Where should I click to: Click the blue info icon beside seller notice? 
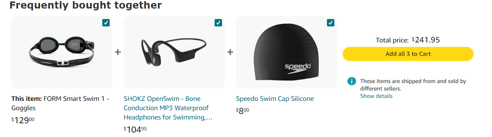[352, 81]
